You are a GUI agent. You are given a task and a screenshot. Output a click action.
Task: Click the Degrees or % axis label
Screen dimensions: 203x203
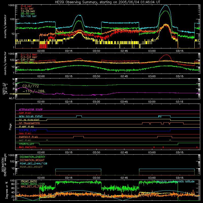tap(7, 190)
